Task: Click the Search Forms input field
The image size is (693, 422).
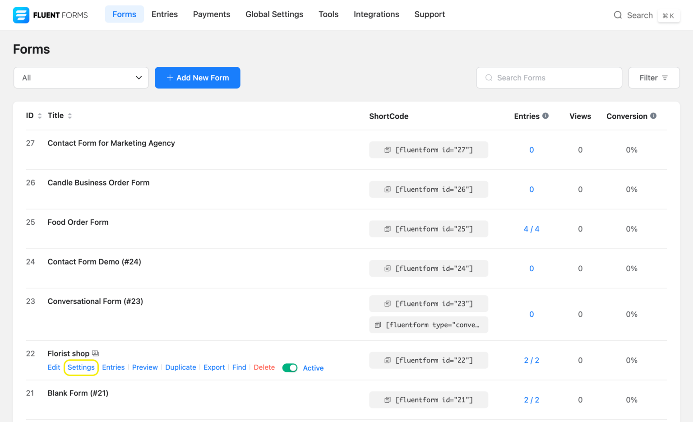Action: click(x=549, y=78)
